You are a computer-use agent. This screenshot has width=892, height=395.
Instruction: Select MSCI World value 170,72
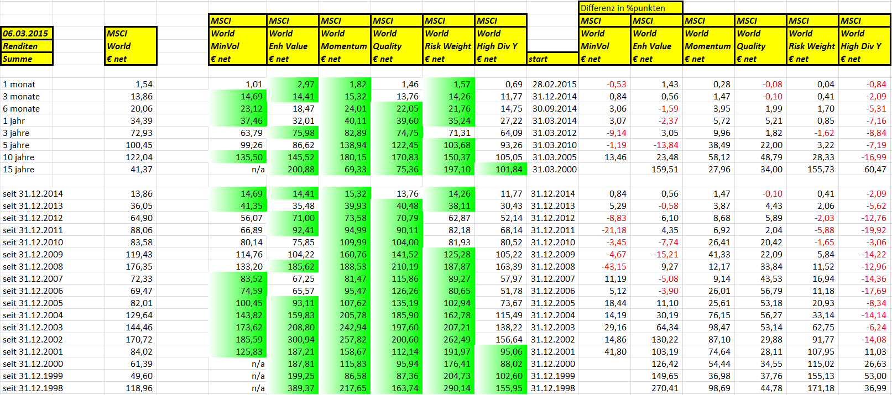coord(139,340)
